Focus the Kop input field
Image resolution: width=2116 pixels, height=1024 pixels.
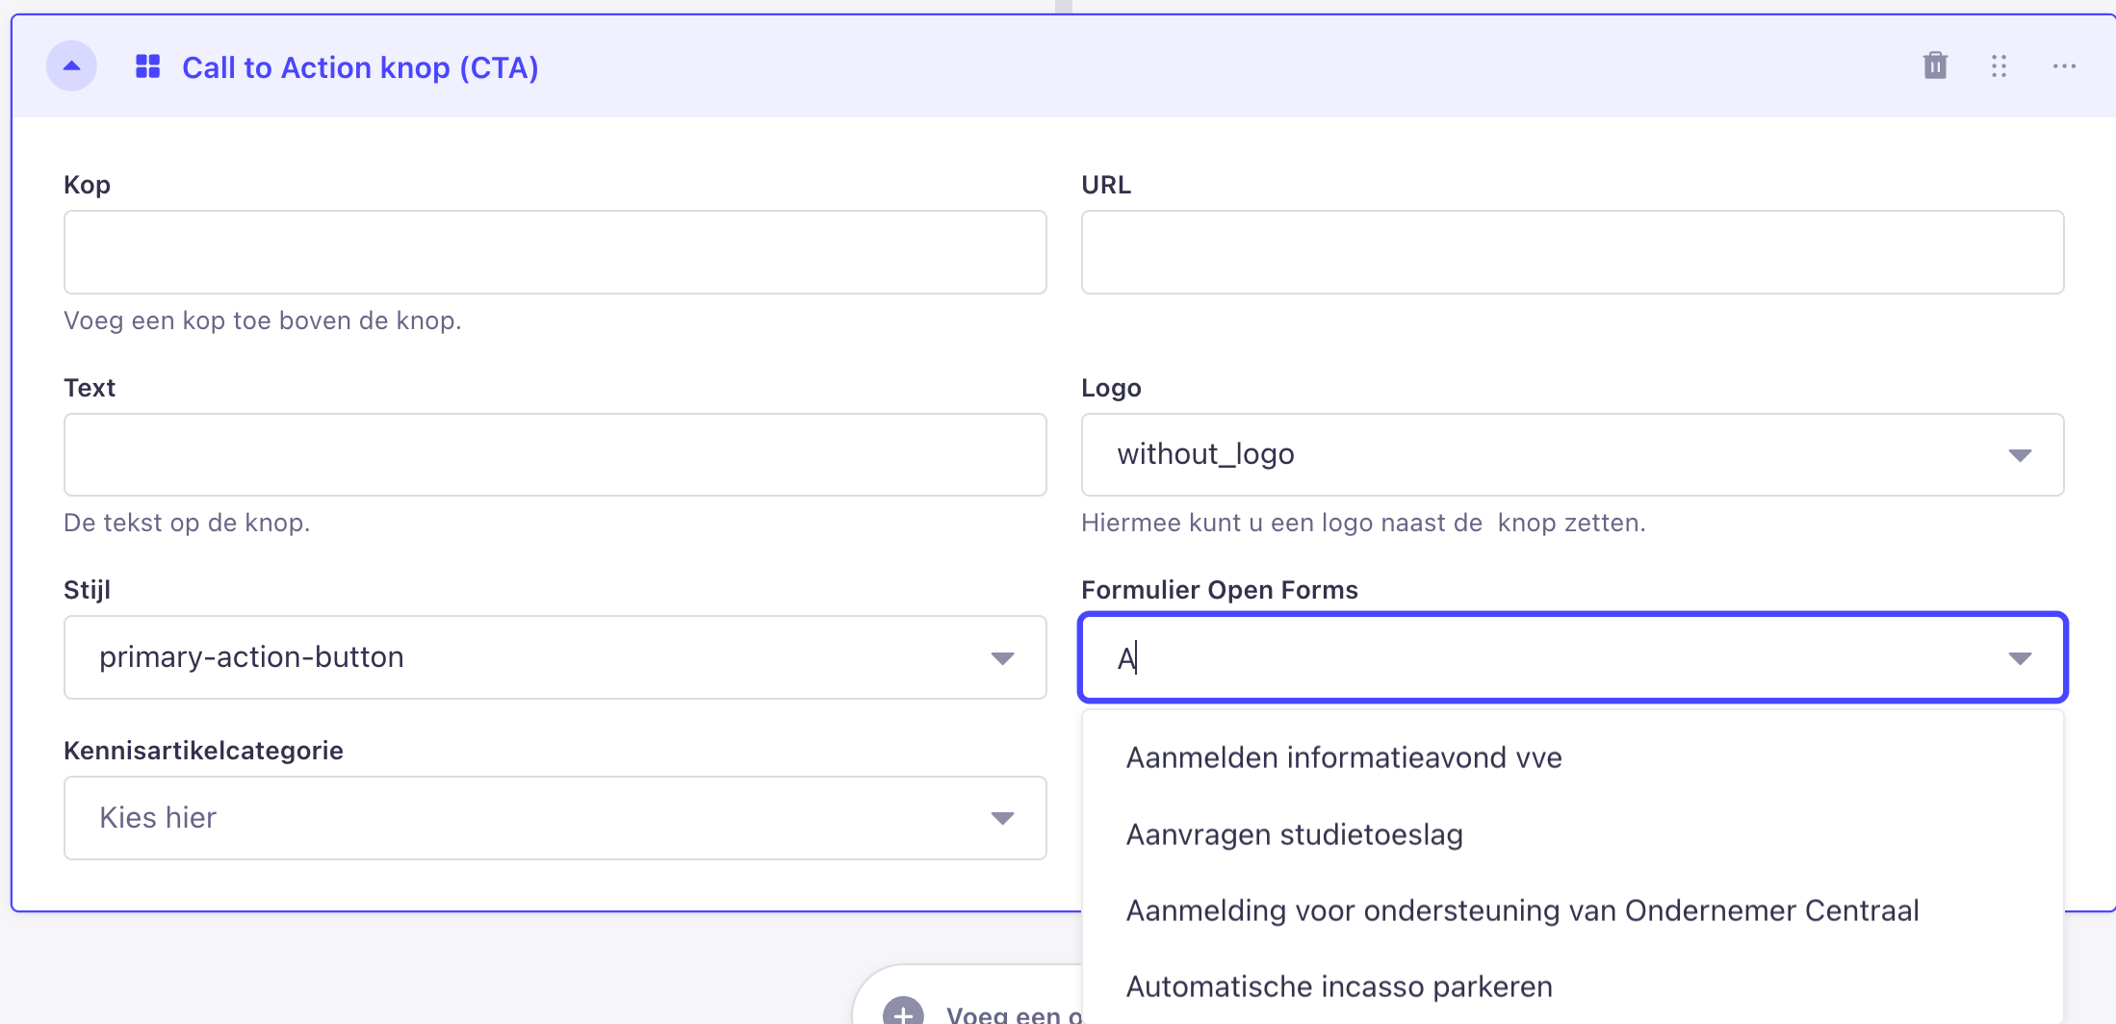555,252
